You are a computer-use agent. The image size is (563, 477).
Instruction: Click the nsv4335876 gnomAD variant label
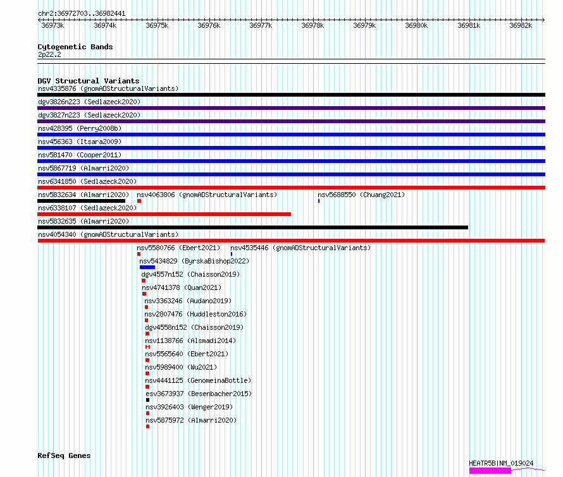click(x=108, y=88)
